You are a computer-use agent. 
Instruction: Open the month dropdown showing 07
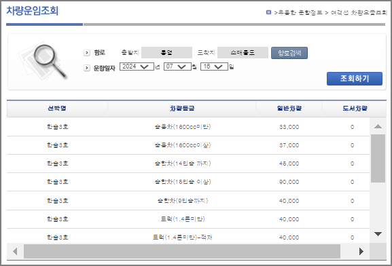177,66
